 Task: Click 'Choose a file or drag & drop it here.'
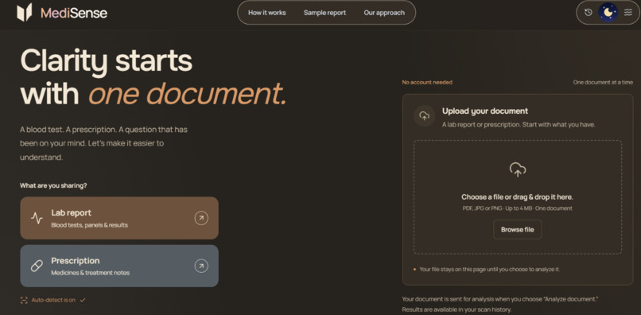pyautogui.click(x=518, y=197)
